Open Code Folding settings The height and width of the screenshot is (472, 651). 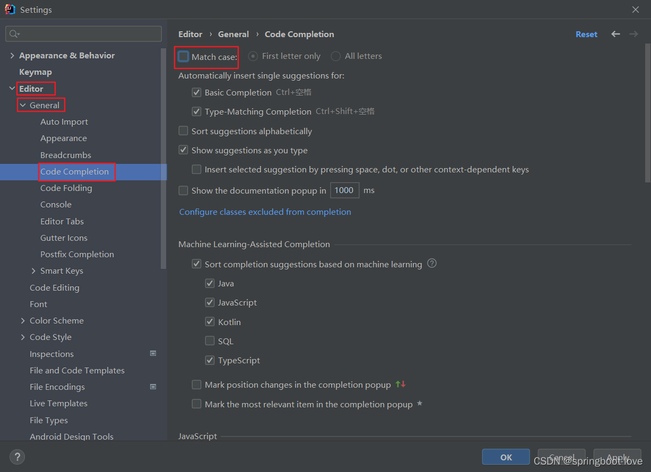click(66, 188)
